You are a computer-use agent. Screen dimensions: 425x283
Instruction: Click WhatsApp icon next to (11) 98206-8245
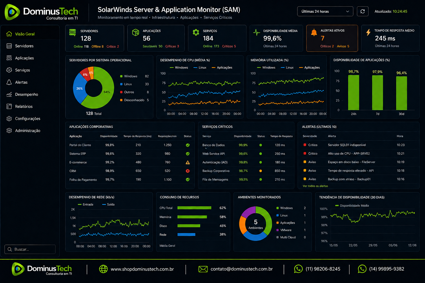point(298,269)
